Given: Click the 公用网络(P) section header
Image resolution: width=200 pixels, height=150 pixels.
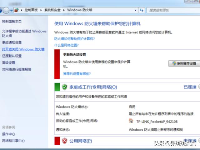Looking at the screenshot, I should [81, 141].
